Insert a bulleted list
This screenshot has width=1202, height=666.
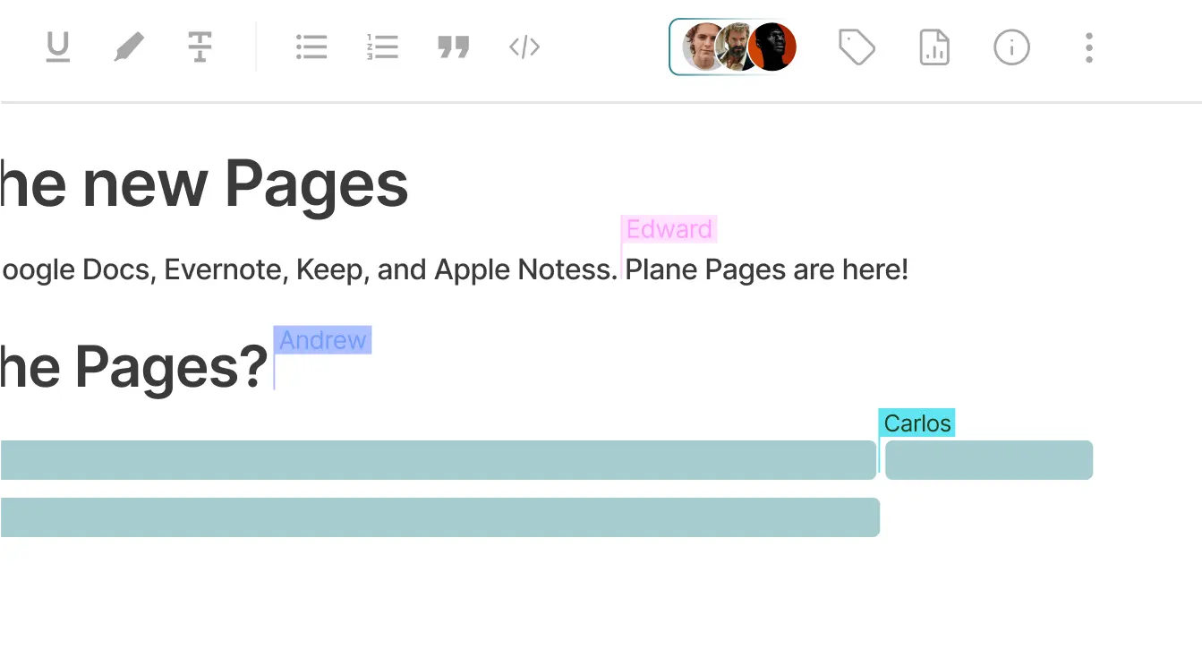(311, 47)
